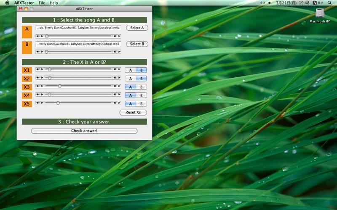Step forward in song A player
Screen dimensions: 337x210
pyautogui.click(x=119, y=36)
